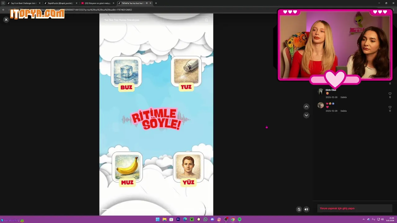Image resolution: width=397 pixels, height=223 pixels.
Task: Open Discord from the taskbar
Action: click(212, 219)
